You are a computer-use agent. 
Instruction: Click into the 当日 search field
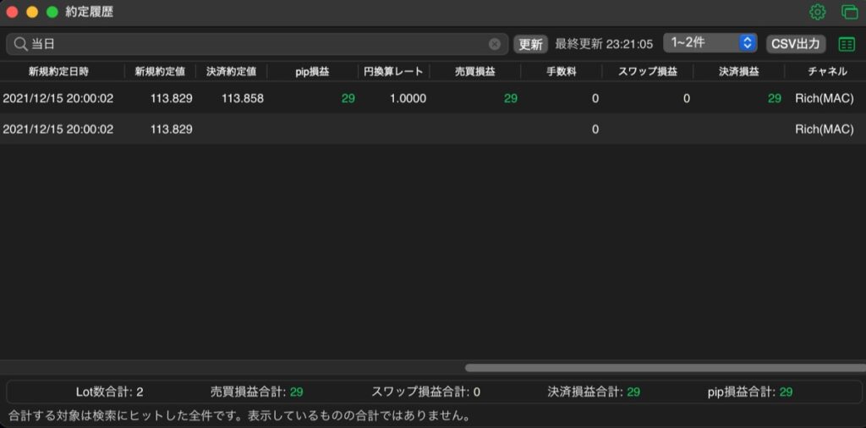pos(257,44)
